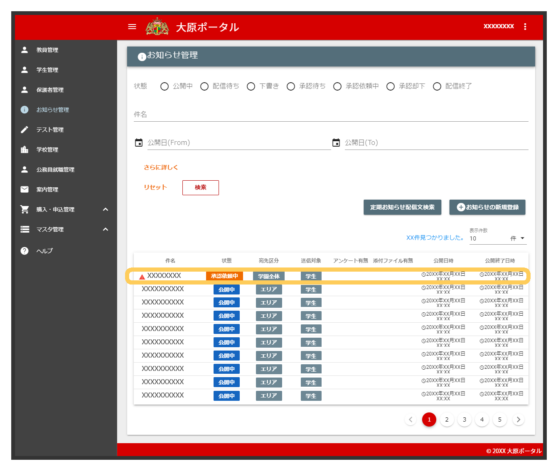The image size is (558, 471).
Task: Open the vertical three-dot user menu
Action: click(525, 27)
